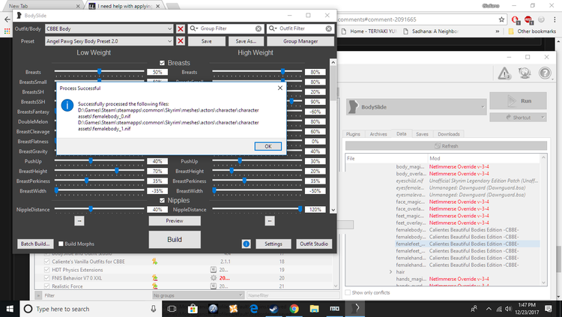The image size is (562, 317).
Task: Click the Low Weight PushUp slider handle
Action: coord(91,161)
